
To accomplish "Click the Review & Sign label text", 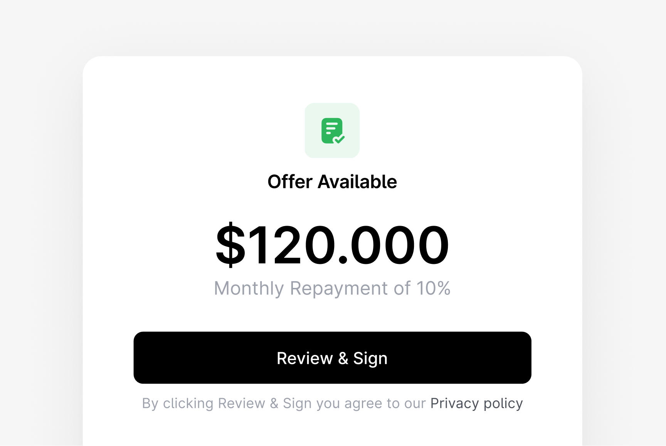I will click(x=332, y=358).
